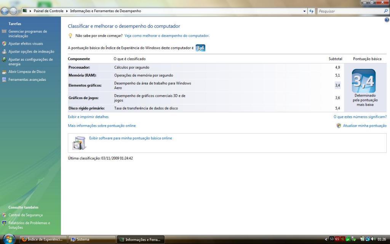This screenshot has width=390, height=244.
Task: Switch to Índice de Experiênci... Firefox taskbar button
Action: [43, 239]
